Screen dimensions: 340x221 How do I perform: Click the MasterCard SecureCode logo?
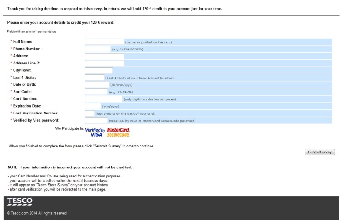(x=118, y=132)
